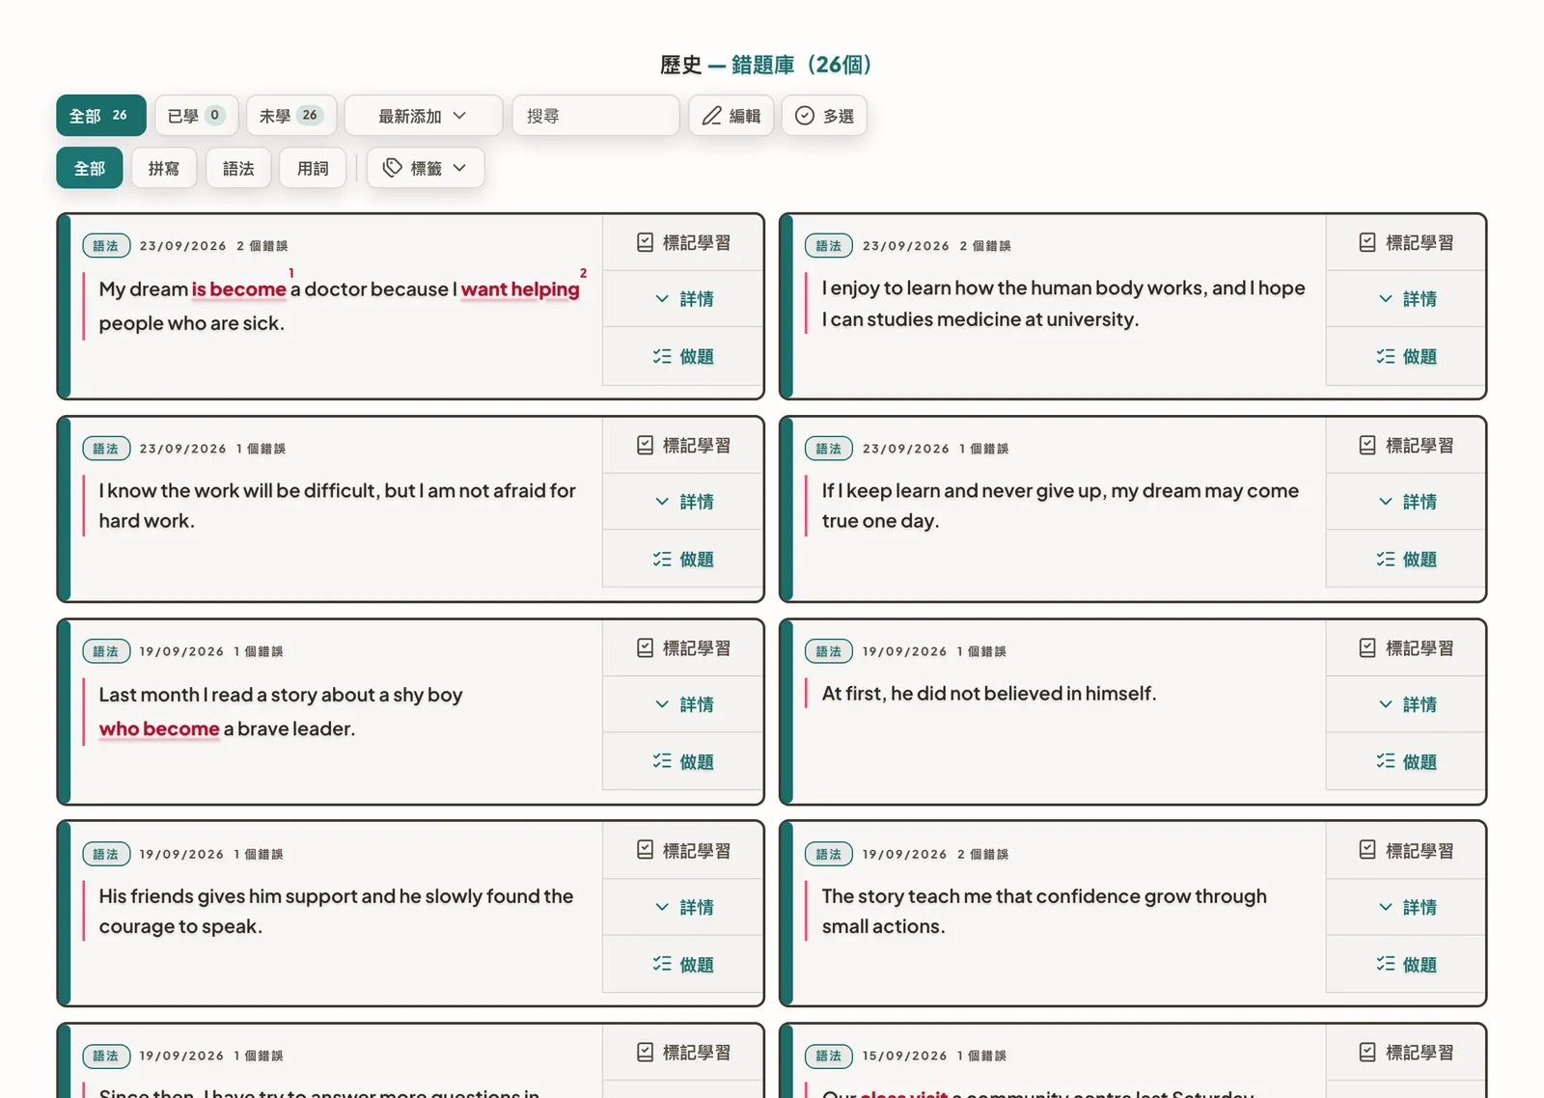Viewport: 1544px width, 1098px height.
Task: Click the pencil icon beside 編輯
Action: (x=712, y=116)
